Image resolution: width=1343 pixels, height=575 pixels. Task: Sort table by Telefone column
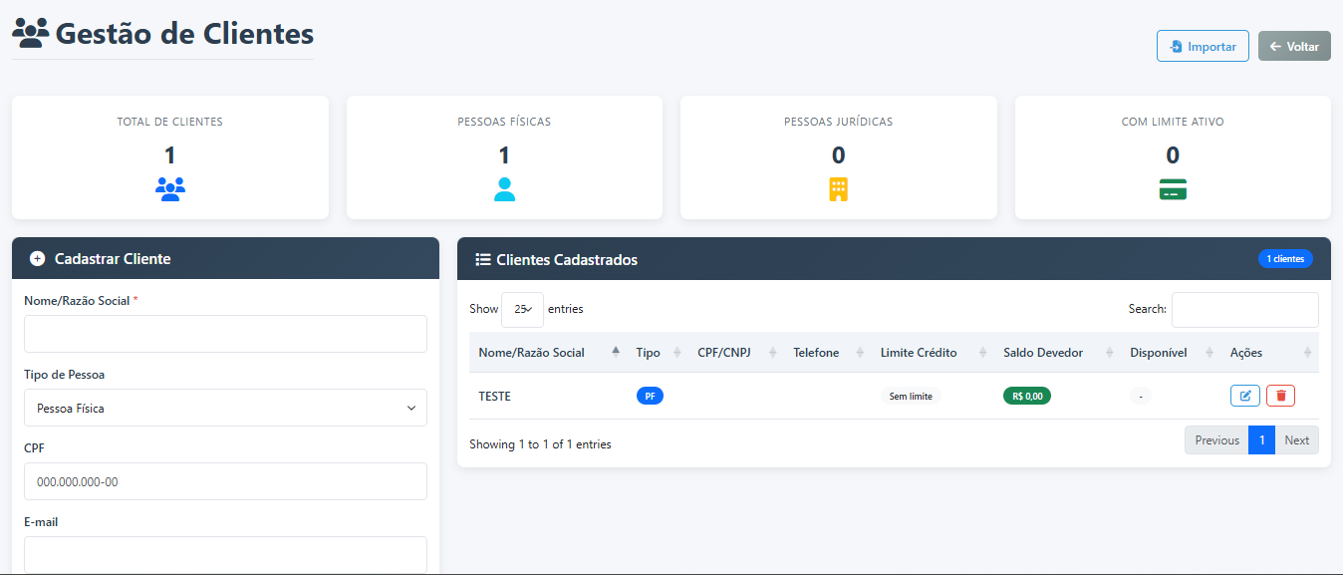827,353
